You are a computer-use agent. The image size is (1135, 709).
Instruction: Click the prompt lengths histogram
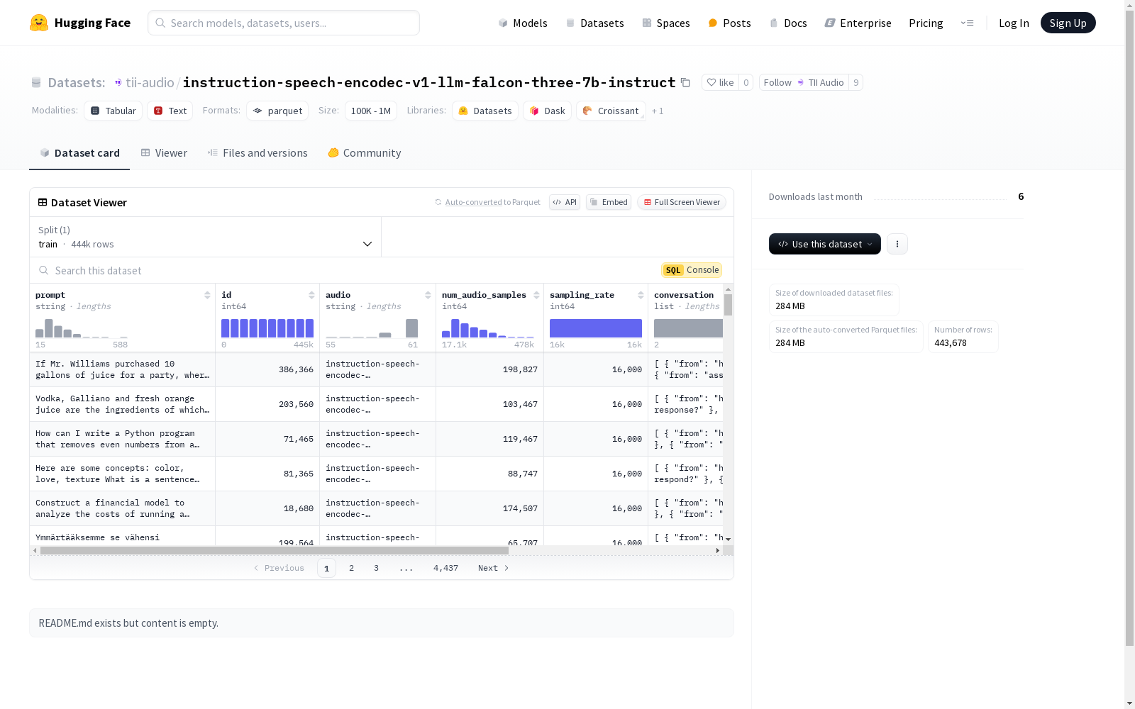[x=82, y=328]
